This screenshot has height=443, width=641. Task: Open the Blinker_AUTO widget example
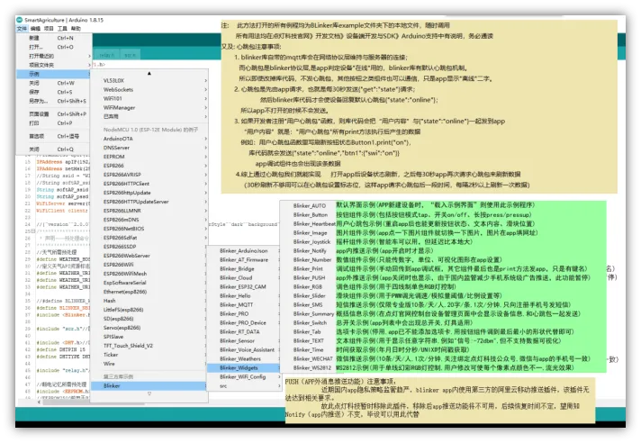click(x=310, y=205)
